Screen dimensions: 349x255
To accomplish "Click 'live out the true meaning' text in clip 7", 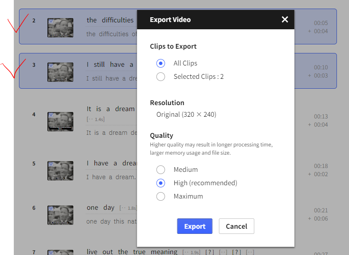I will pyautogui.click(x=132, y=252).
